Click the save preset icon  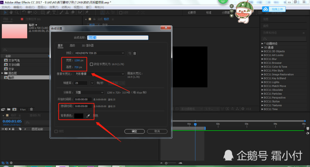(130, 53)
